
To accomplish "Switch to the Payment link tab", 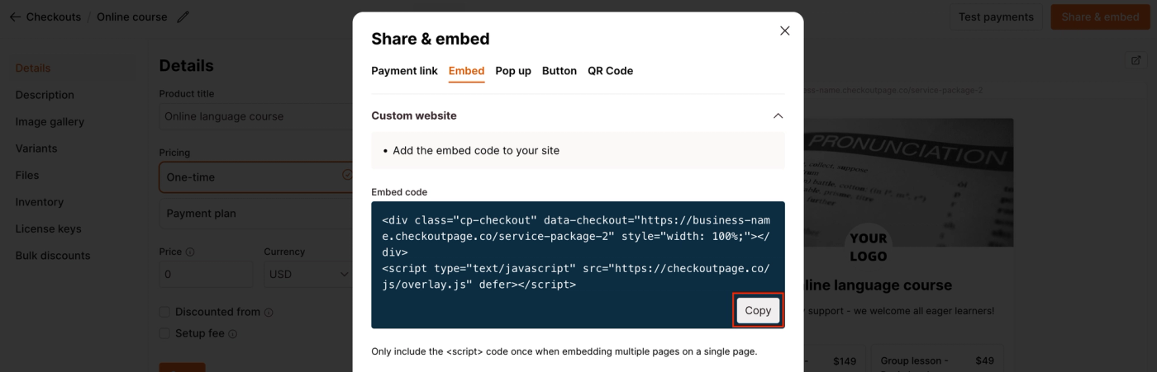I will pos(404,71).
